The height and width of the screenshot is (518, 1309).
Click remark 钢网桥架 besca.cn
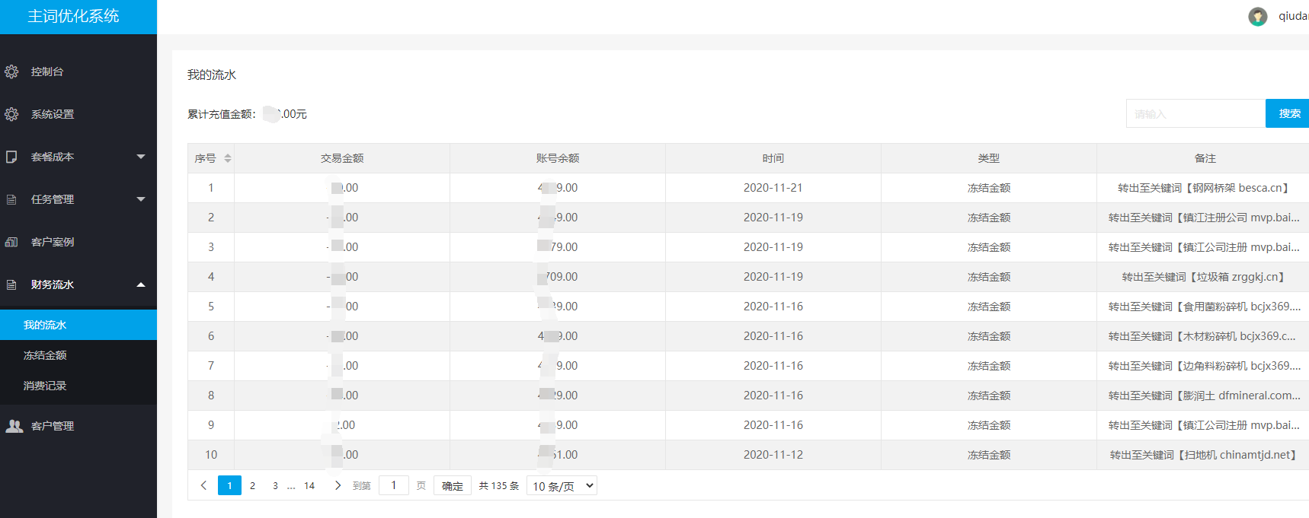(1203, 188)
